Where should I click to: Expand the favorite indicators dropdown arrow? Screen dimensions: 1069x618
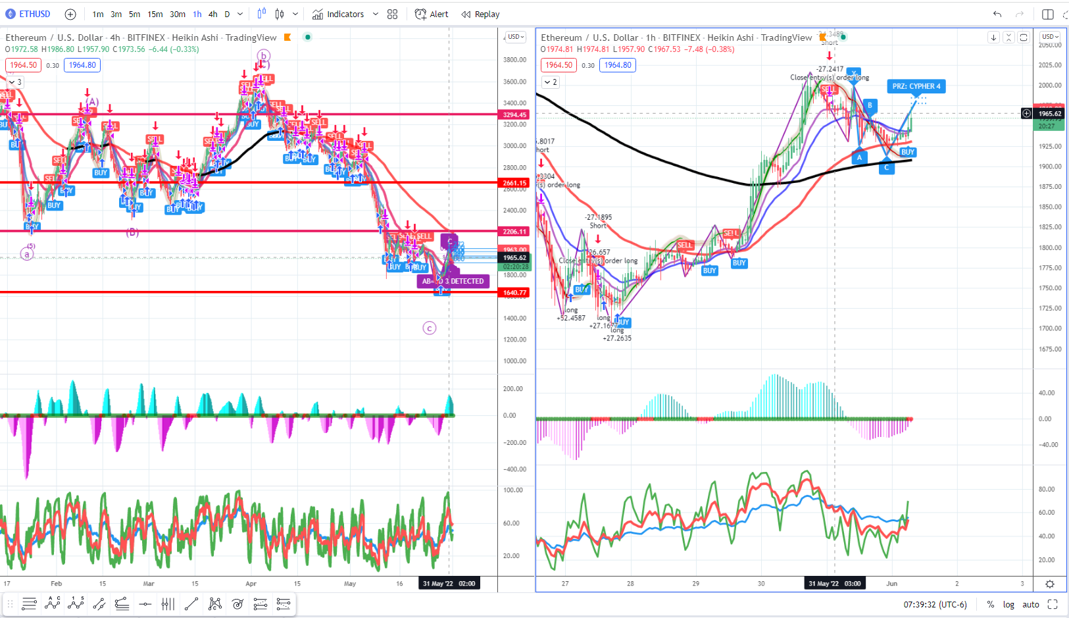376,14
